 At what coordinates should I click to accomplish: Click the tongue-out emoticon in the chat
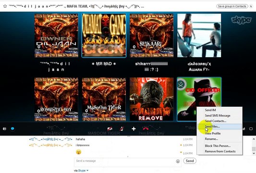(79, 152)
